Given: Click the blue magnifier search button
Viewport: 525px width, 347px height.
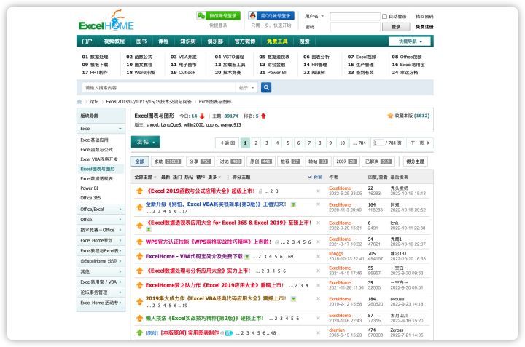Looking at the screenshot, I should click(x=266, y=87).
